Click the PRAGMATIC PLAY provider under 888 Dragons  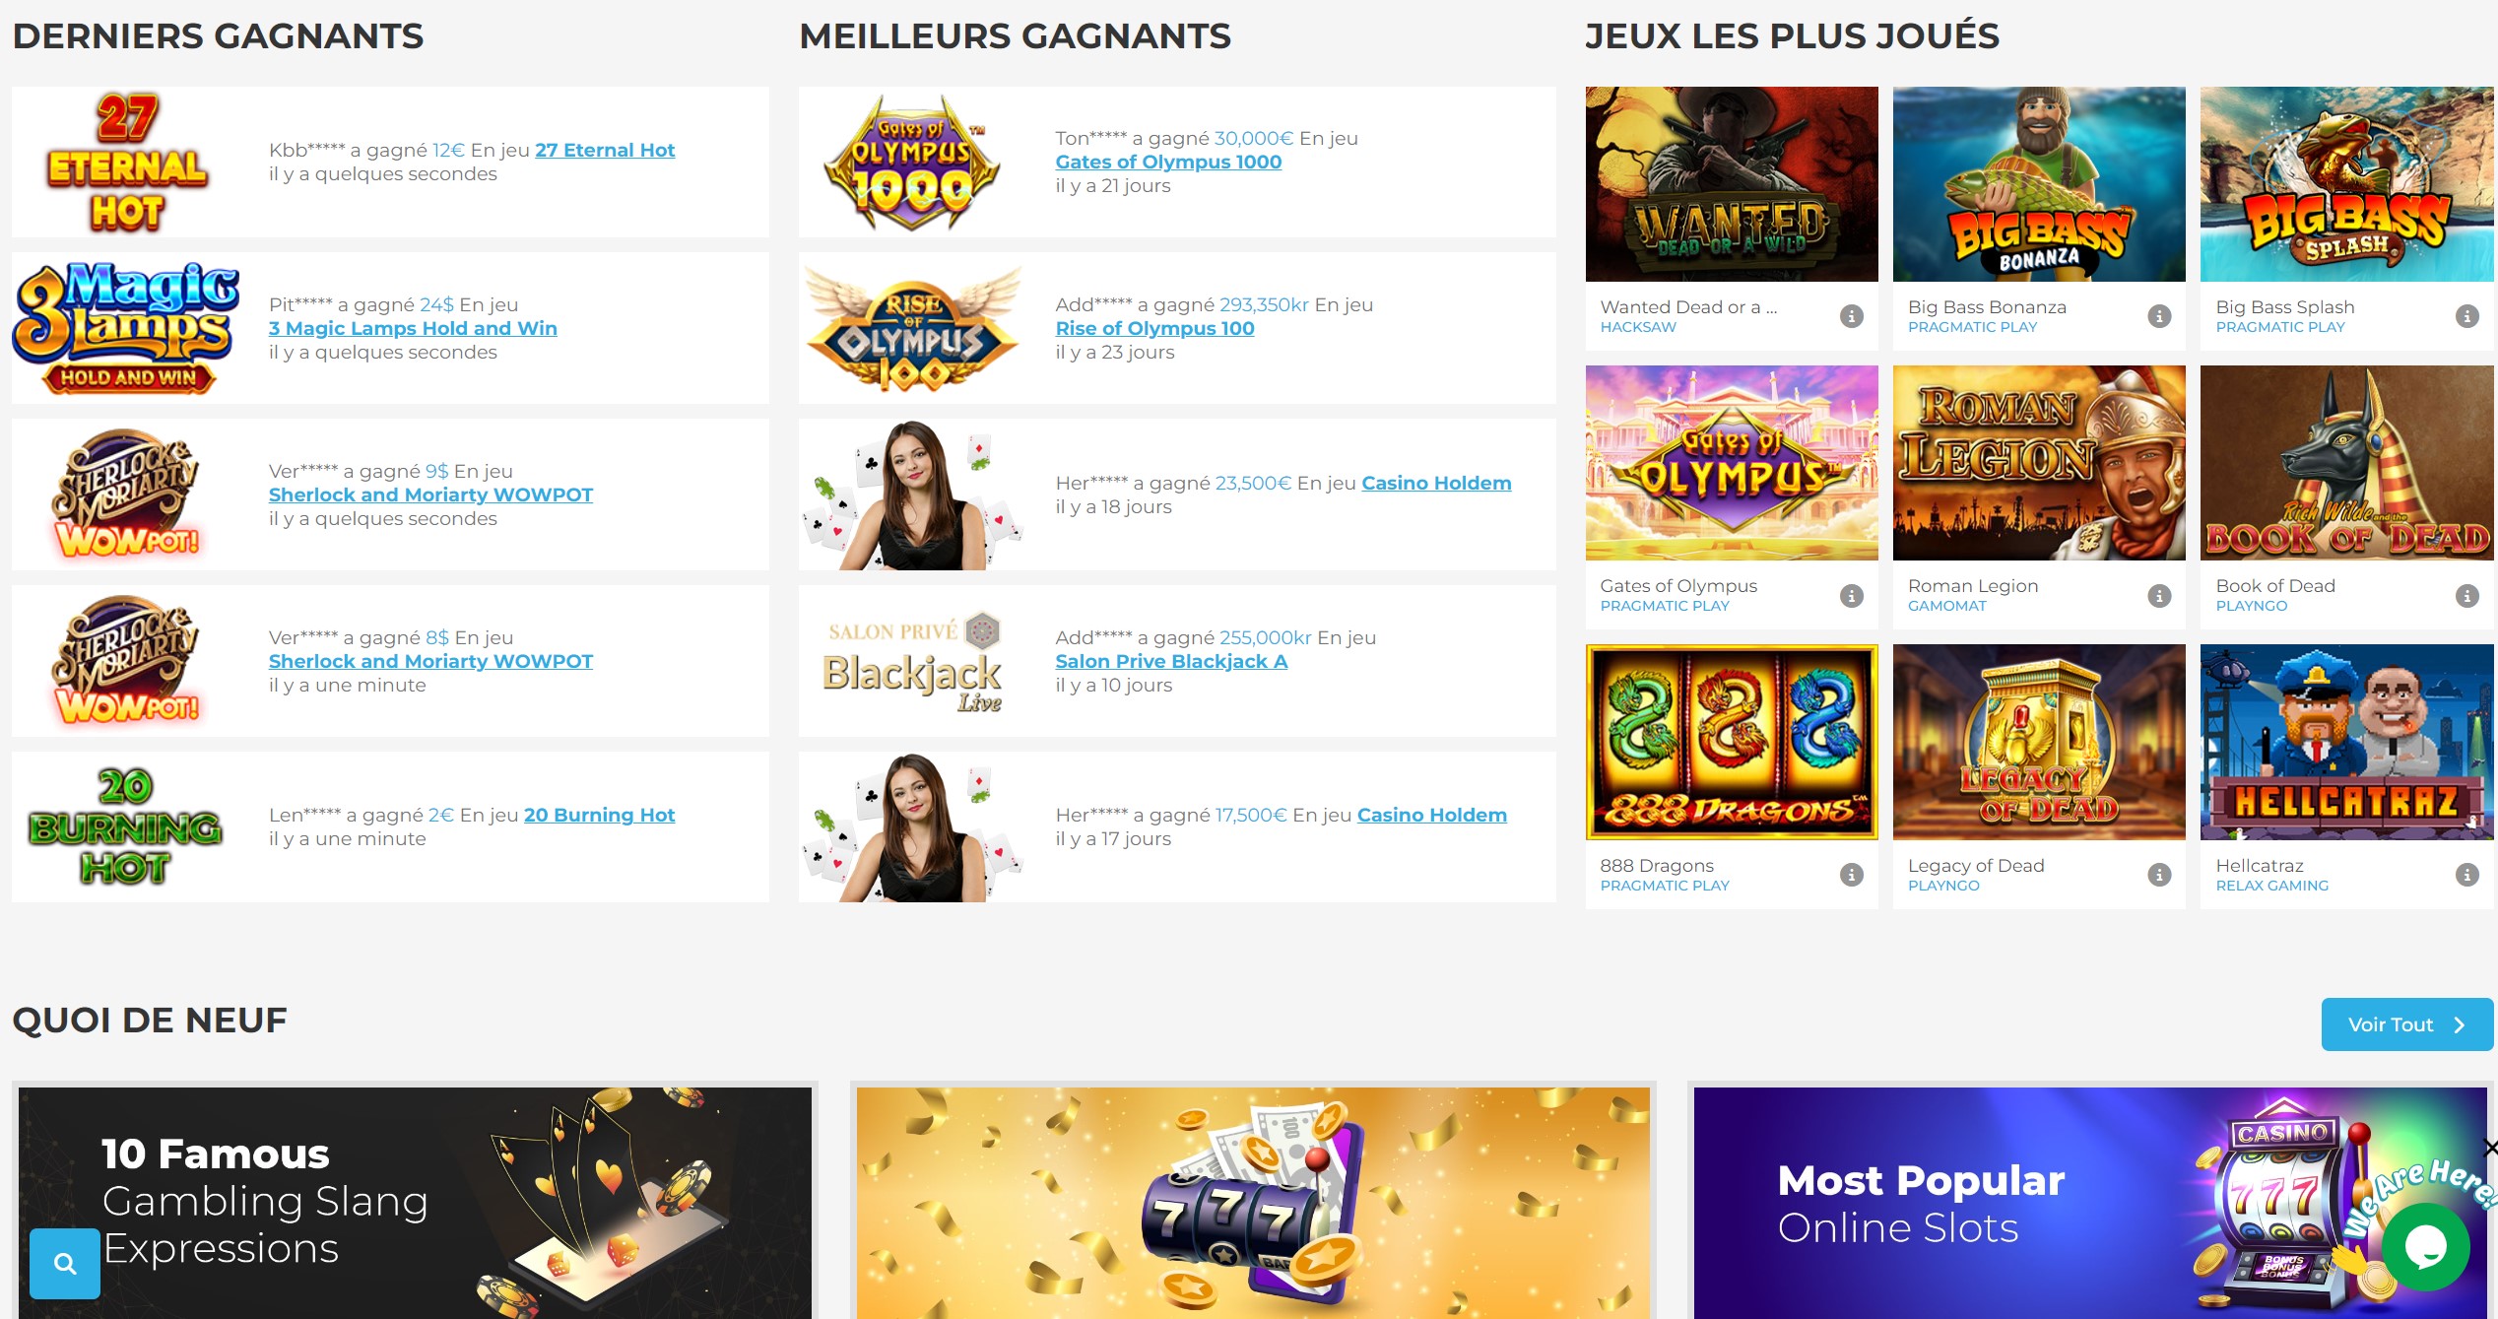(x=1665, y=886)
